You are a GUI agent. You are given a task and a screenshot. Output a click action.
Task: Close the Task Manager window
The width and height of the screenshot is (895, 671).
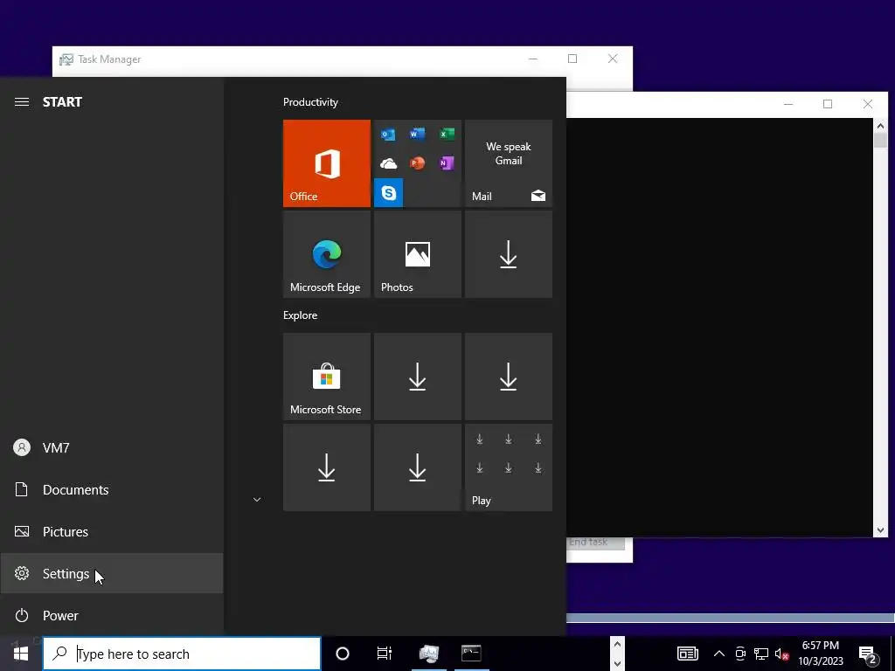point(613,59)
